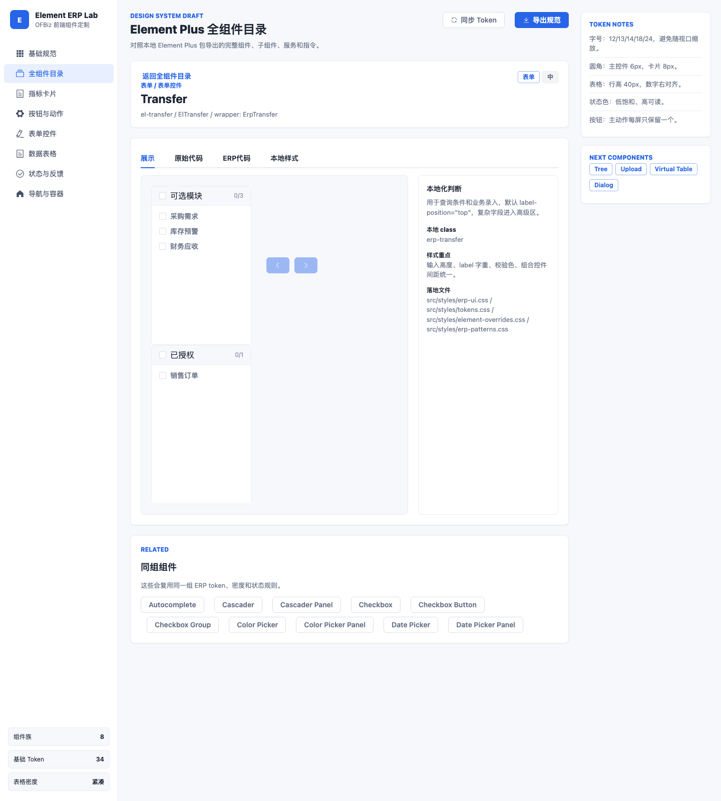Open 状态与反馈 in the sidebar
Image resolution: width=721 pixels, height=801 pixels.
point(59,174)
